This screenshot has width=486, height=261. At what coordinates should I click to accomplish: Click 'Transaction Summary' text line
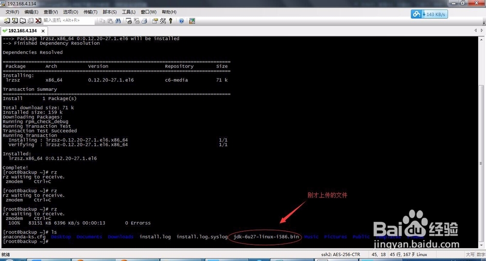point(30,89)
